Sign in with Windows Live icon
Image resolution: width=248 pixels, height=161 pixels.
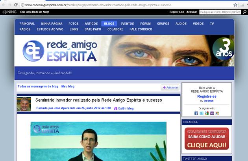point(217,113)
